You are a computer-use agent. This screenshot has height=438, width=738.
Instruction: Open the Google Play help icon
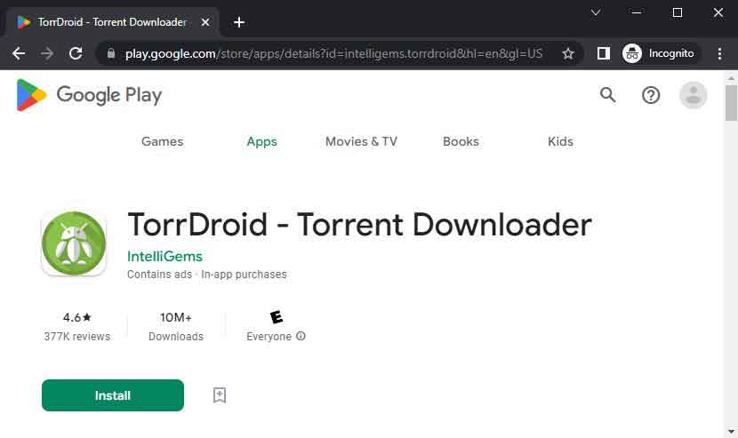651,95
